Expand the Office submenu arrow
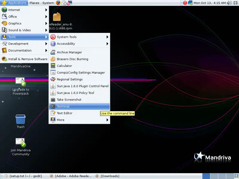The image size is (239, 179). 46,17
